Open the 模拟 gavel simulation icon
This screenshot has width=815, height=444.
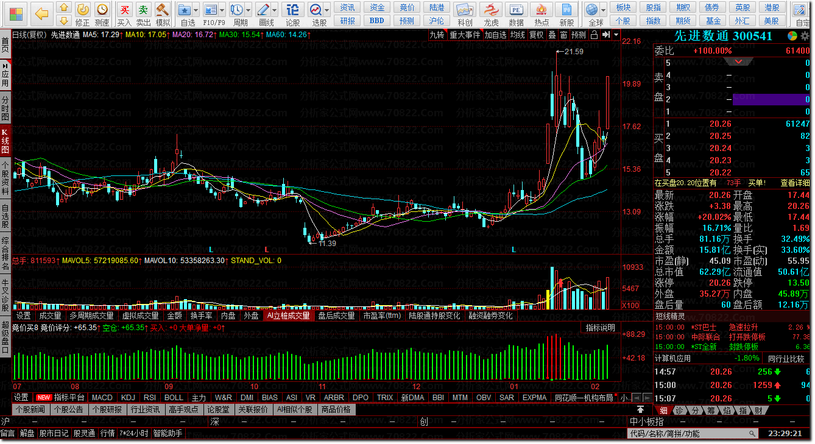(162, 9)
